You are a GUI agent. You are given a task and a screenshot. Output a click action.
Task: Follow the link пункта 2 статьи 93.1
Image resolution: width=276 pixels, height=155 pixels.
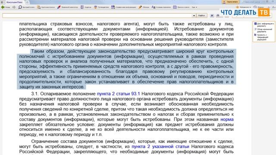pyautogui.click(x=118, y=94)
